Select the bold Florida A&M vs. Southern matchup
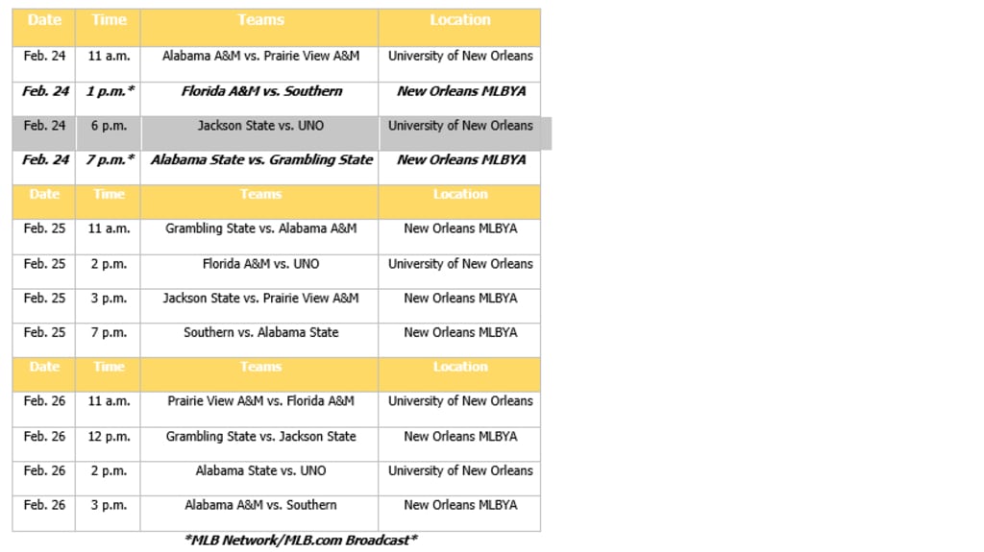984x552 pixels. click(261, 91)
